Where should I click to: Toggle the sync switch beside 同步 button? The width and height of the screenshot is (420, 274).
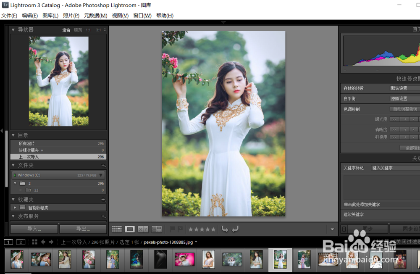pos(344,229)
